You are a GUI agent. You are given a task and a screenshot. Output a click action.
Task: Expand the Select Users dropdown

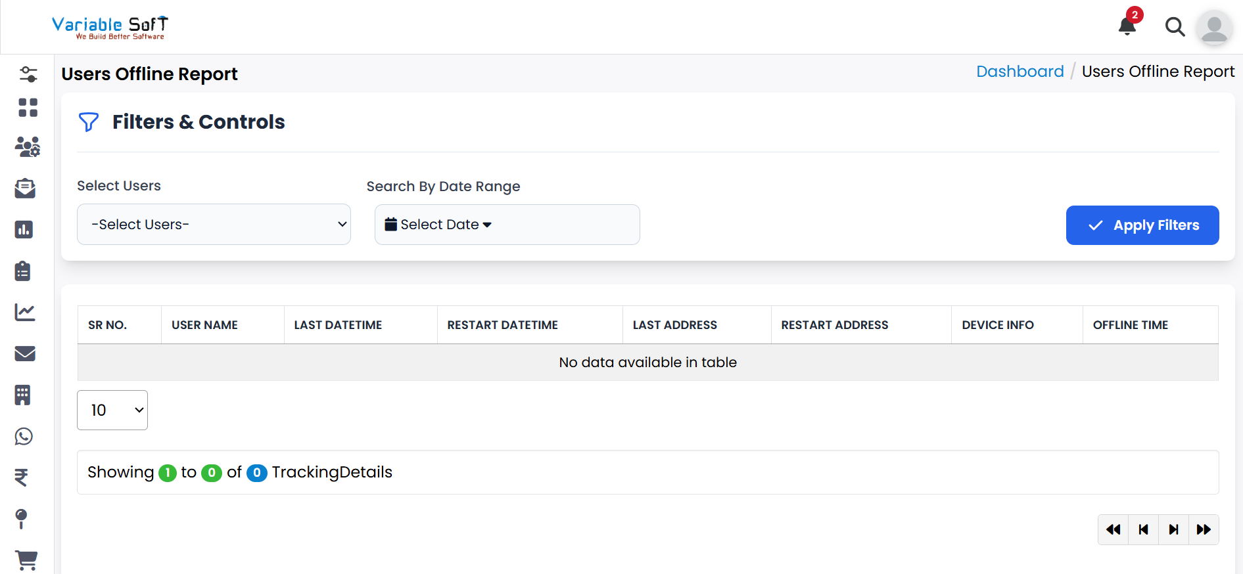pos(214,225)
